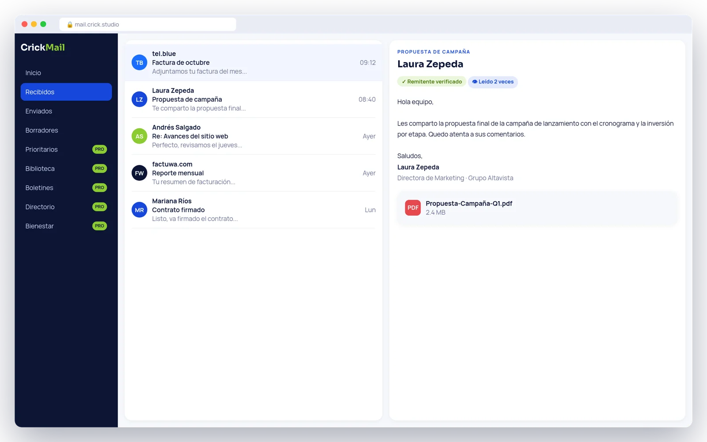Open the Factura de octubre email
Viewport: 707px width, 442px height.
click(x=253, y=63)
